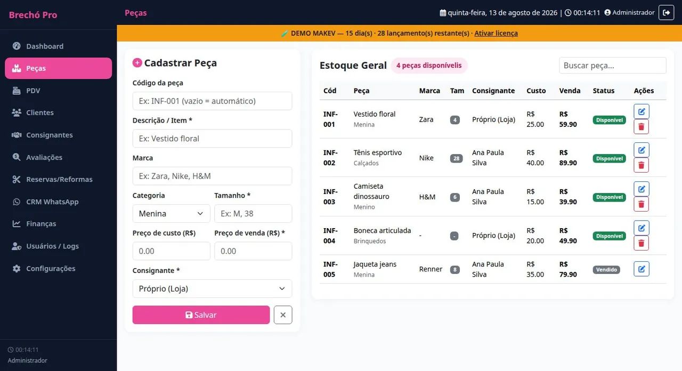Edit the Vestido floral item INF-001

coord(642,111)
